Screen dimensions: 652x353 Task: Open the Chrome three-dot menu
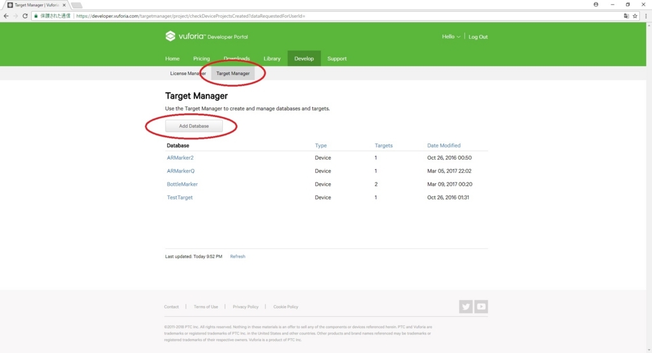[x=646, y=16]
